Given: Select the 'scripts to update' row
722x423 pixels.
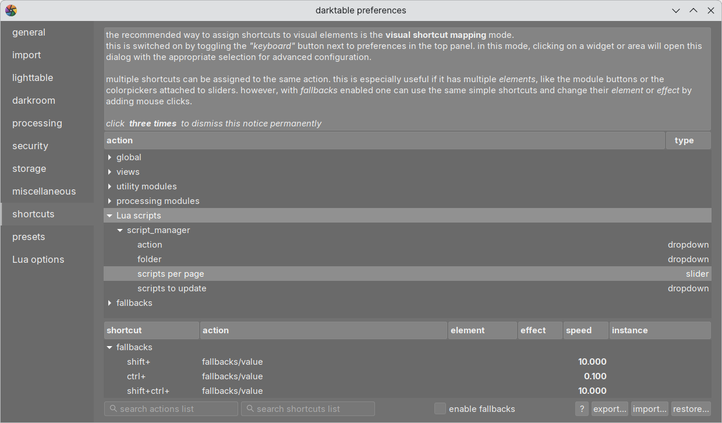Looking at the screenshot, I should click(408, 288).
